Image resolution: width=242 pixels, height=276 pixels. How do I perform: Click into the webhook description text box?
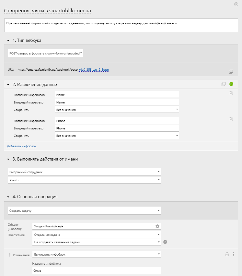coord(121,25)
